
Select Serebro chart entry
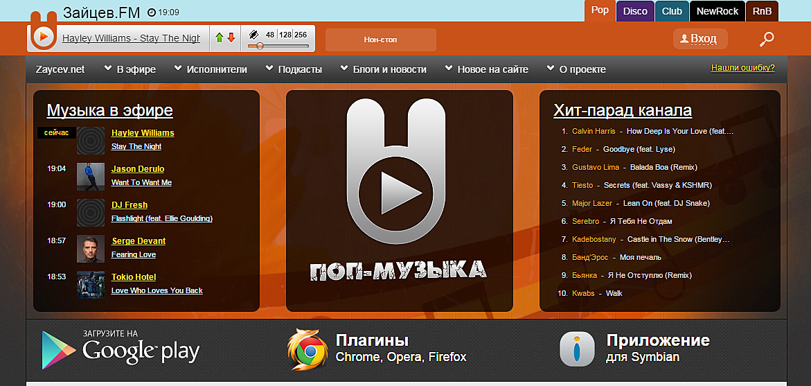coord(622,222)
